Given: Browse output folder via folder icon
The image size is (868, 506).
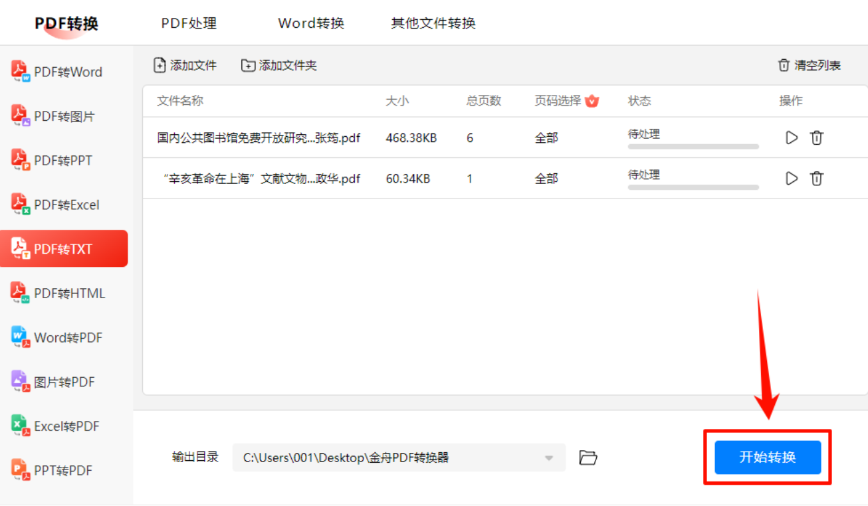Looking at the screenshot, I should pos(588,458).
